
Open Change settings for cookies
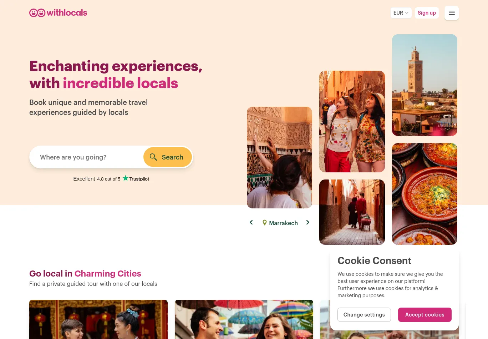tap(364, 315)
